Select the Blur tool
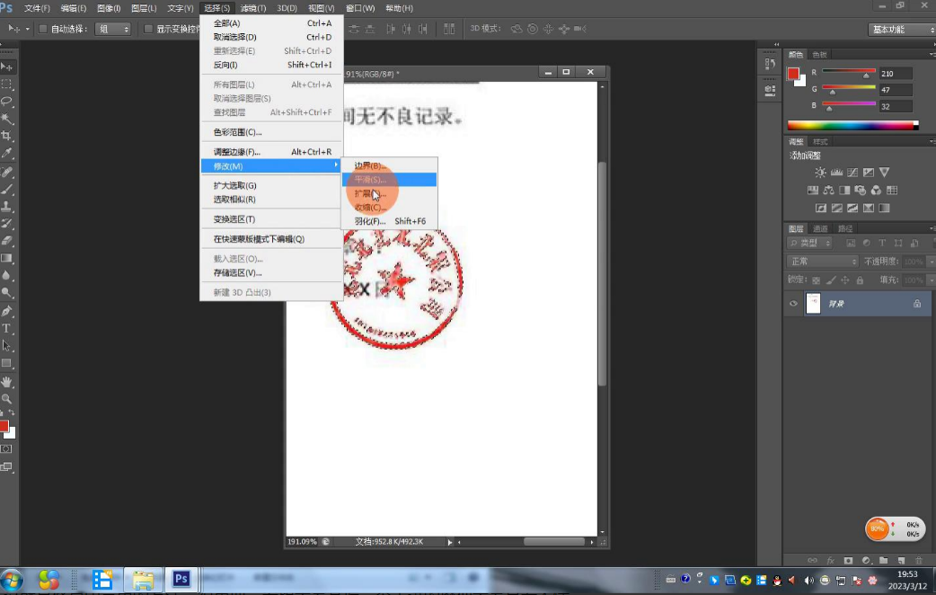This screenshot has width=936, height=595. tap(7, 275)
